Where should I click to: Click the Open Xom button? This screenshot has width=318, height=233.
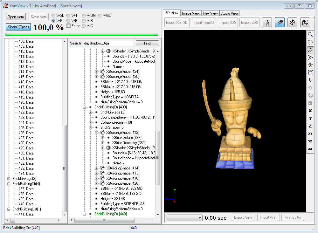click(16, 17)
